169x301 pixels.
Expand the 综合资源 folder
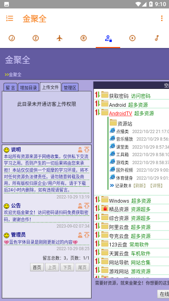[x=119, y=218]
